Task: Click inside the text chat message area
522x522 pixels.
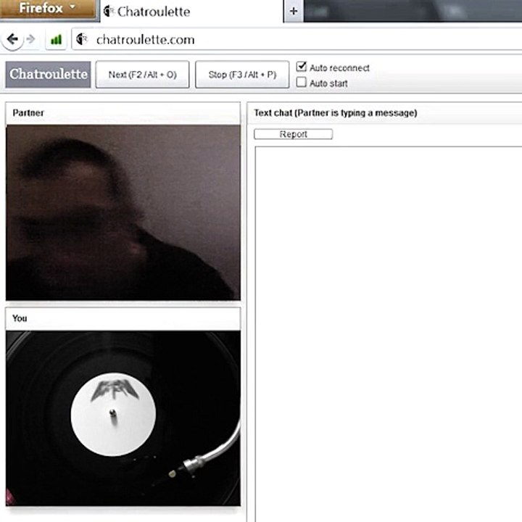Action: click(x=388, y=334)
